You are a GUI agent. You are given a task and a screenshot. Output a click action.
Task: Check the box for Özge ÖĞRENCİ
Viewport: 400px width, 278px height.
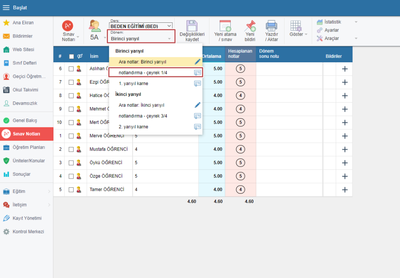click(x=71, y=176)
